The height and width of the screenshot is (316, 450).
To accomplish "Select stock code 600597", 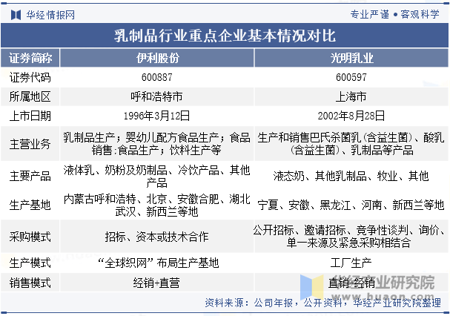I will (351, 77).
